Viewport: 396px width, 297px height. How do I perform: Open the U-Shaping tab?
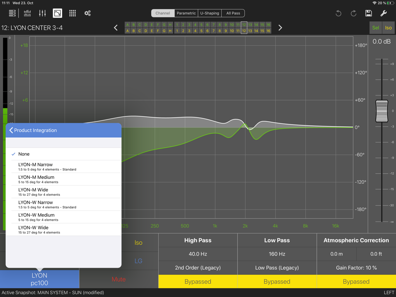pos(209,13)
